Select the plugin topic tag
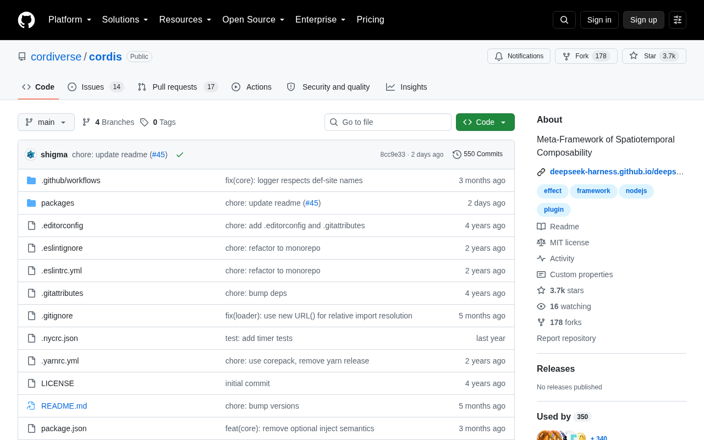Viewport: 704px width, 440px height. pyautogui.click(x=554, y=210)
